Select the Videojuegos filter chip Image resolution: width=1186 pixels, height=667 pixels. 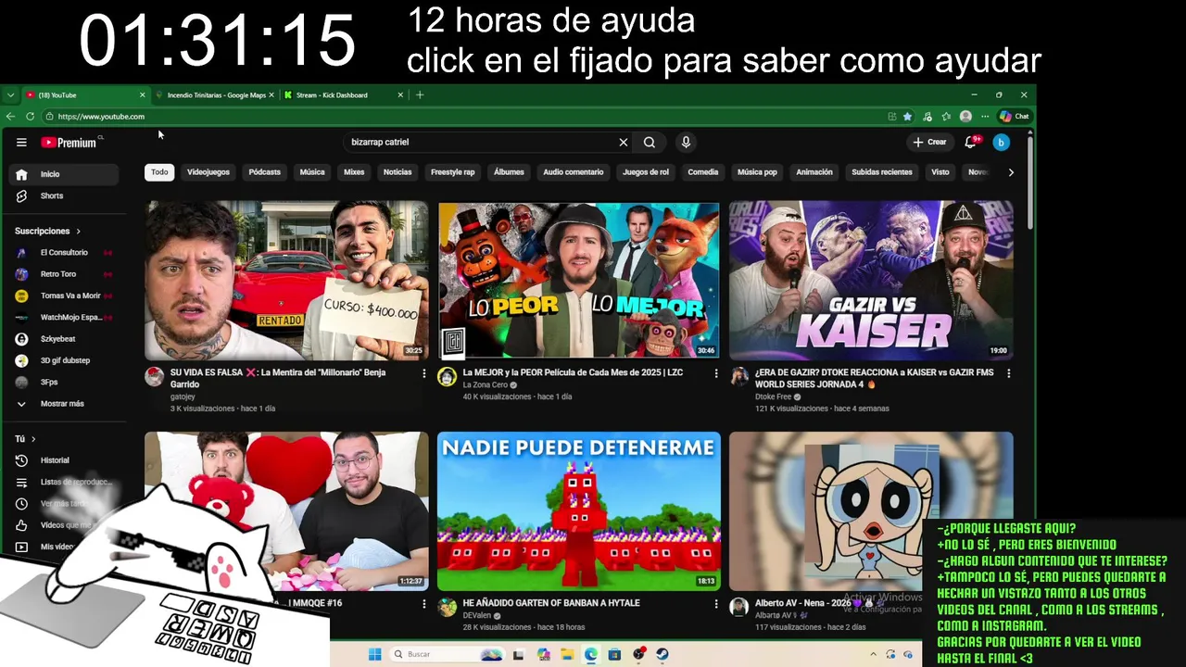pos(208,172)
